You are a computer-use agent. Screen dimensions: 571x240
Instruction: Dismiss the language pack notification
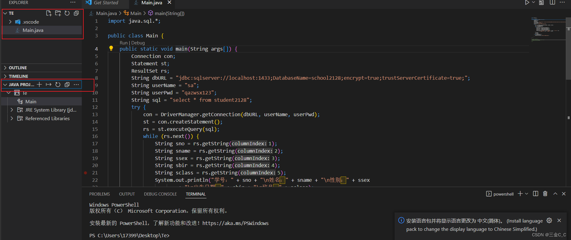559,220
